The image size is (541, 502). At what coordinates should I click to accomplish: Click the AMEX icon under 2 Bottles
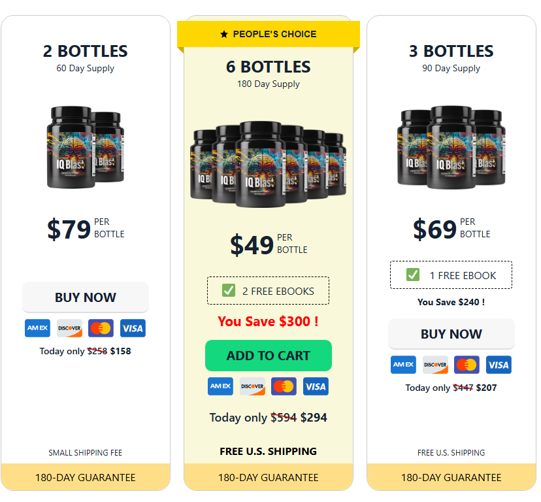(37, 328)
